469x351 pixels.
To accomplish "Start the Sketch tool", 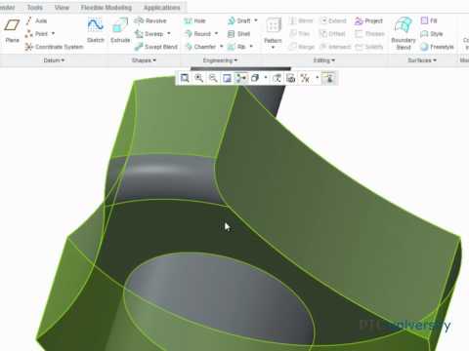I will pyautogui.click(x=96, y=31).
